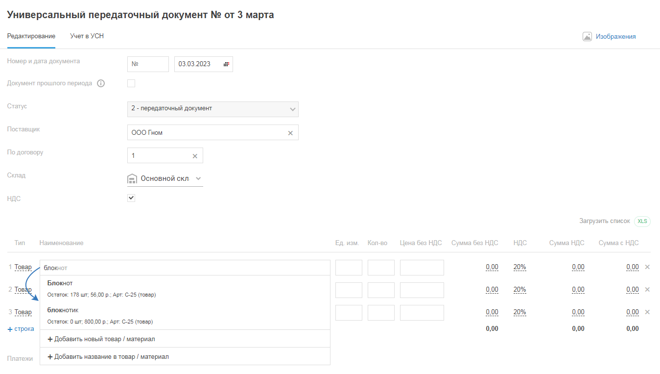This screenshot has height=374, width=660.
Task: Click the XLS upload list icon
Action: 642,221
